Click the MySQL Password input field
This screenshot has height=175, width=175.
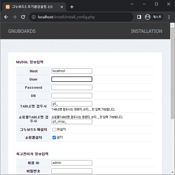72,87
